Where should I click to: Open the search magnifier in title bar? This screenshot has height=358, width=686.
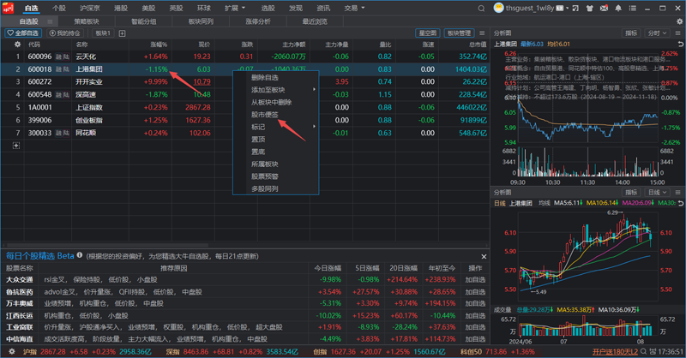point(481,9)
